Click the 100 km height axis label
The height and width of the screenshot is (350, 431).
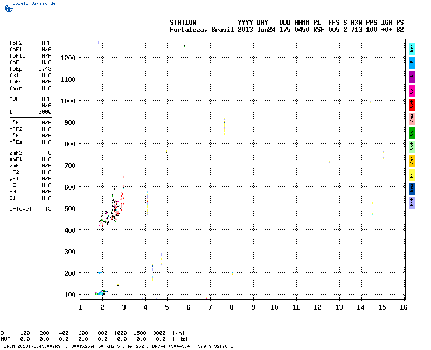(x=70, y=295)
